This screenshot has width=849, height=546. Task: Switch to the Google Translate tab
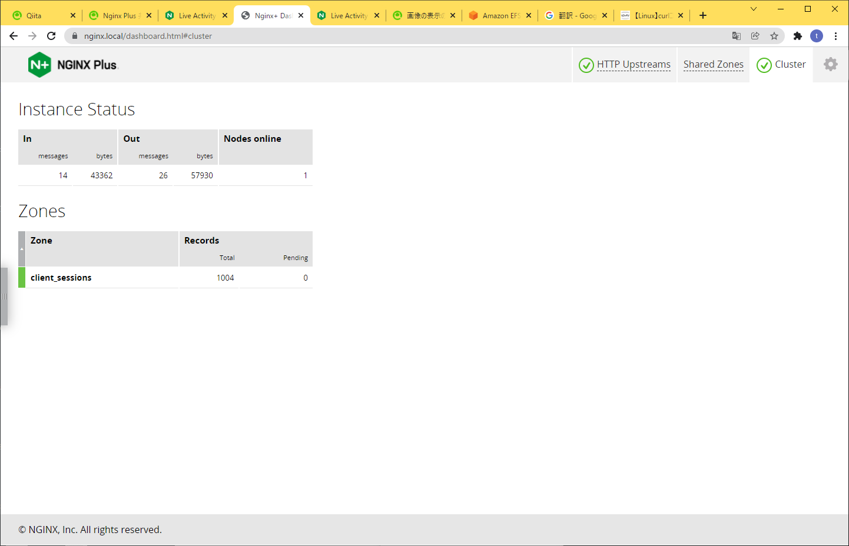coord(576,15)
